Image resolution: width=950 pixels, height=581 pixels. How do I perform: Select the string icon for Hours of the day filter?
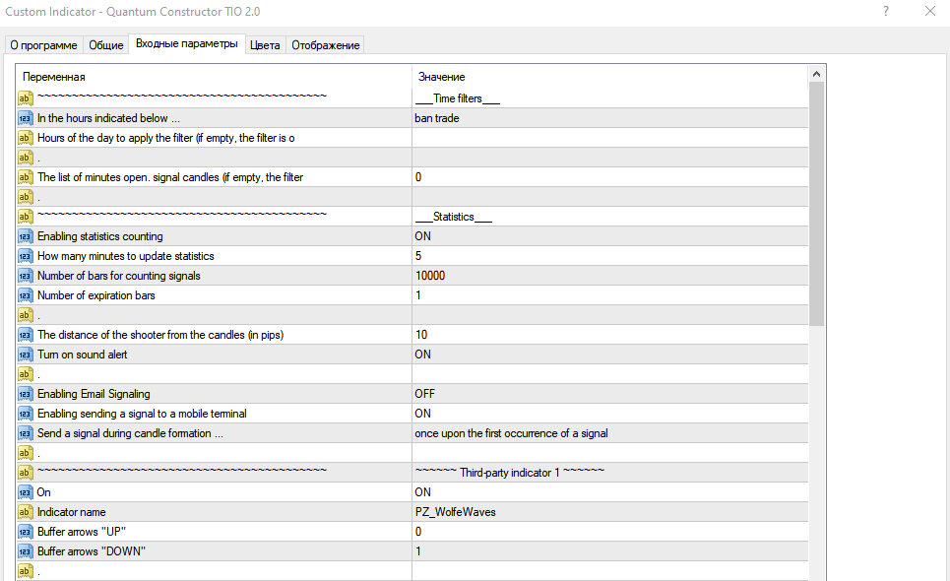[25, 138]
